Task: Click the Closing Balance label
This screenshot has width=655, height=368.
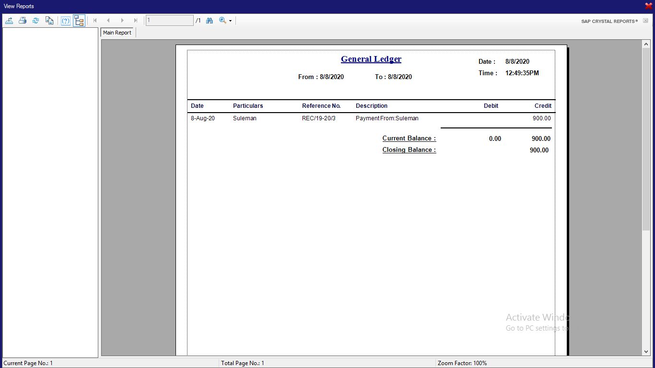Action: point(409,150)
